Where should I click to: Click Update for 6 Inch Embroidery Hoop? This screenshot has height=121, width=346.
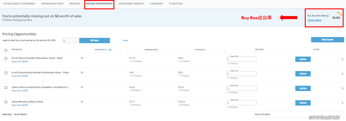pos(303,74)
